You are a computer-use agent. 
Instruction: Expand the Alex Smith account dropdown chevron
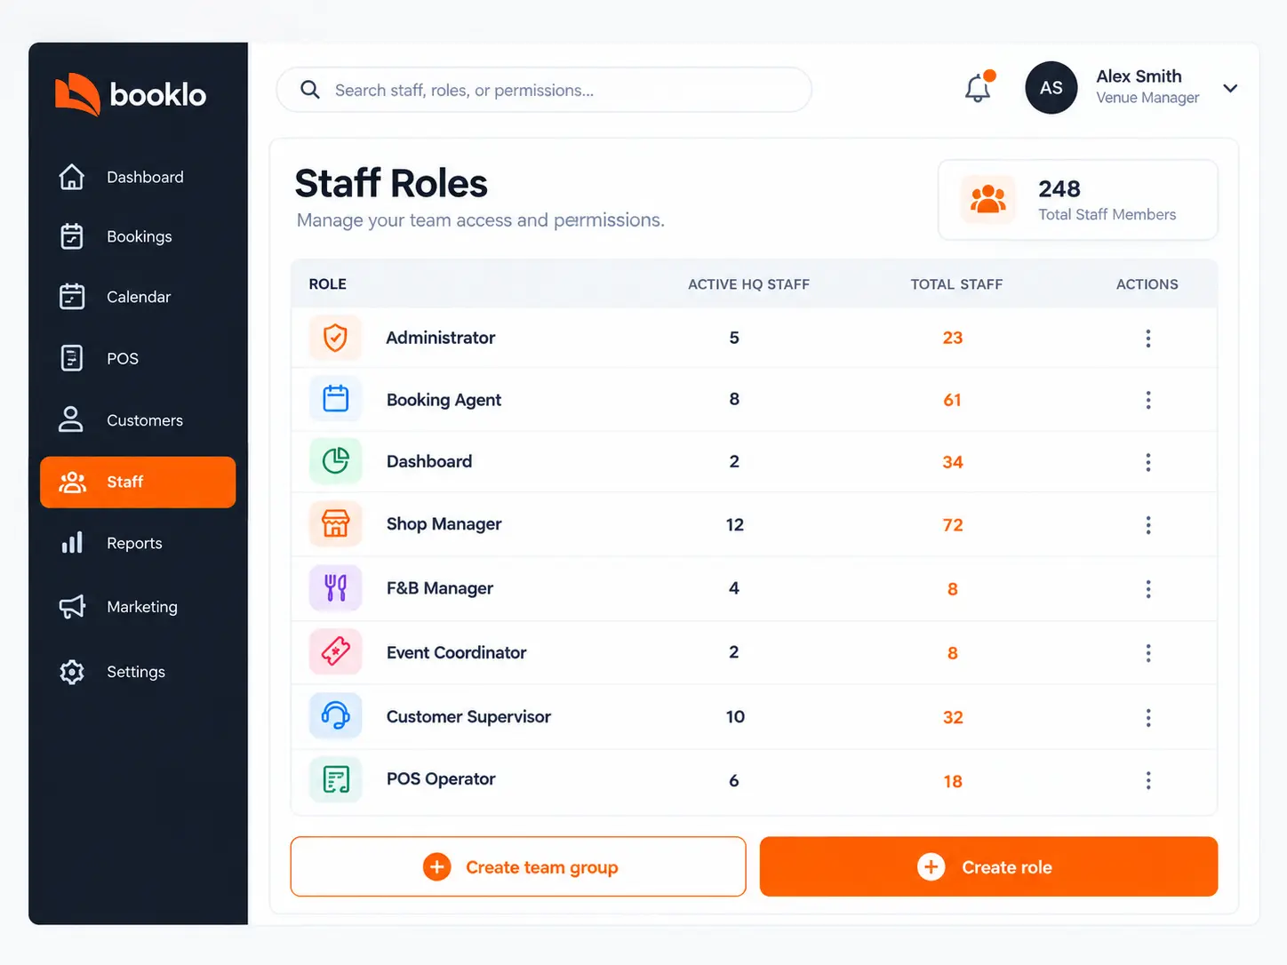[x=1230, y=88]
